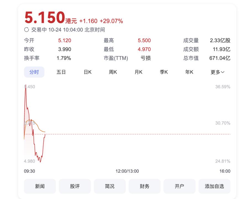The image size is (240, 199).
Task: View the 财务 financials section
Action: [x=144, y=186]
